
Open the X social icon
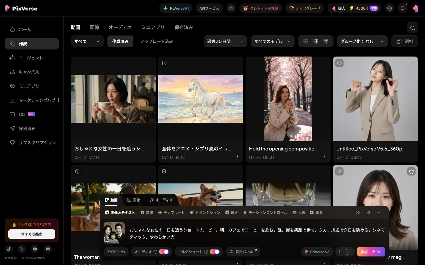tap(22, 249)
